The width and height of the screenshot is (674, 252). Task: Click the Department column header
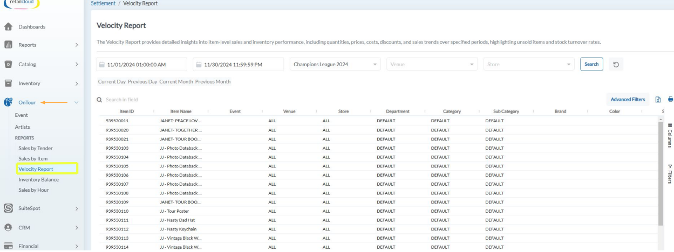click(398, 111)
